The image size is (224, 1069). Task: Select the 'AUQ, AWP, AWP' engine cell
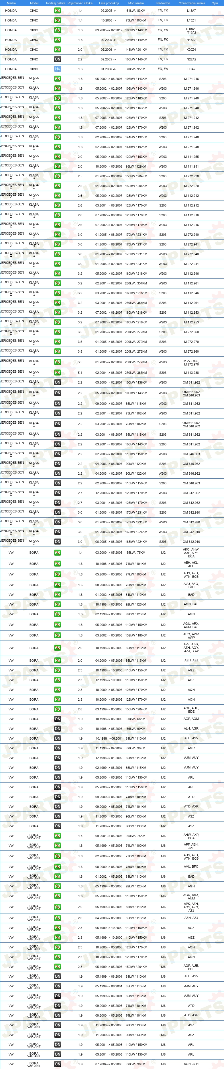[x=191, y=636]
